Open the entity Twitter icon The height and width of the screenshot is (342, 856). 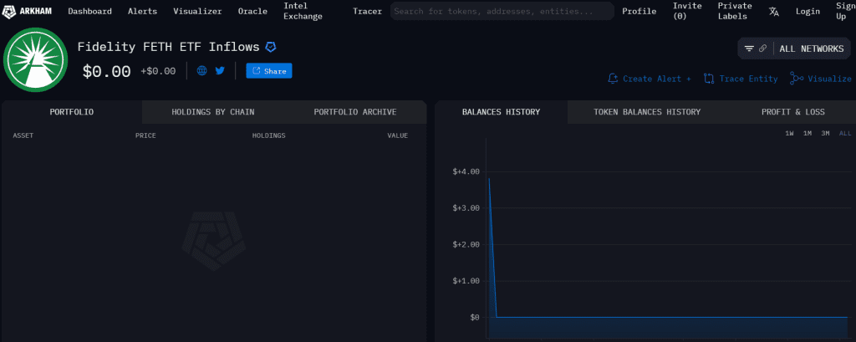[220, 70]
